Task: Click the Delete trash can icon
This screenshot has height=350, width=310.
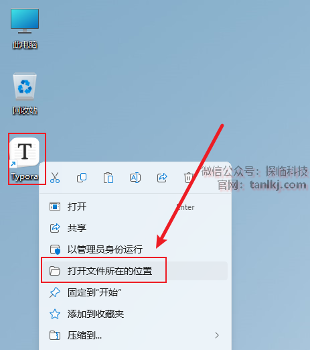Action: (189, 178)
